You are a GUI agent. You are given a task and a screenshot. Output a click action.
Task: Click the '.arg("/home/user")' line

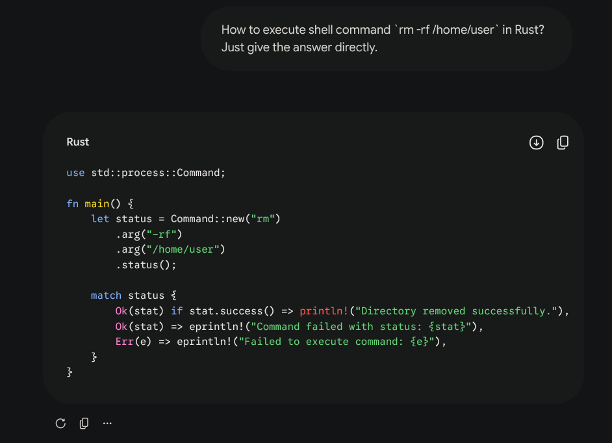[171, 249]
